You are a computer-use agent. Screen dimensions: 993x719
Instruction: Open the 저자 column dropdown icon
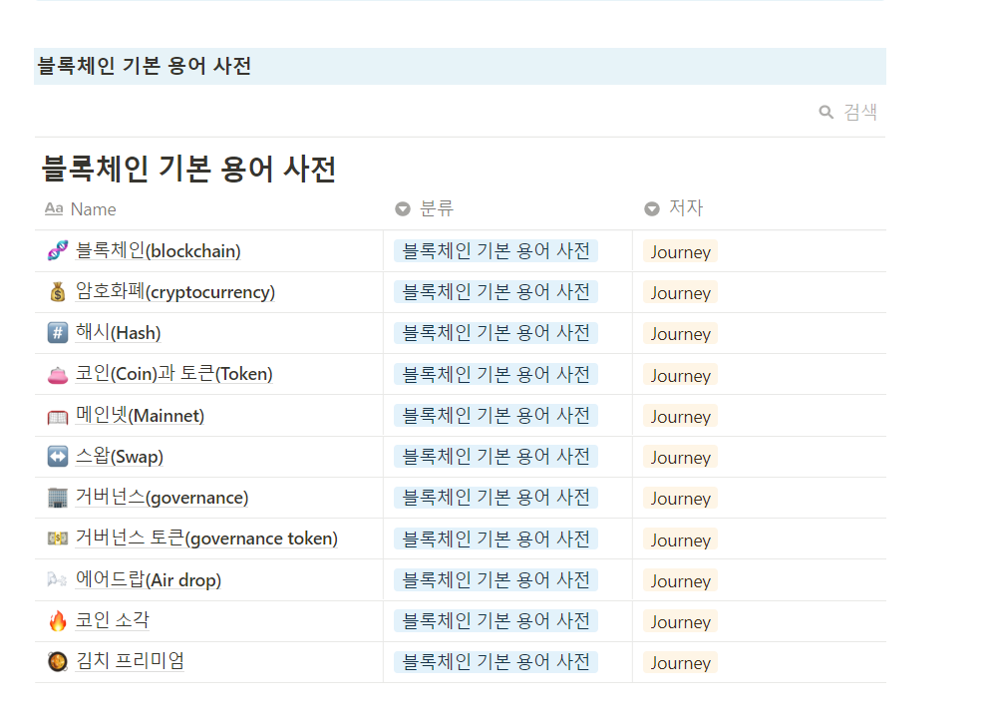pyautogui.click(x=652, y=209)
